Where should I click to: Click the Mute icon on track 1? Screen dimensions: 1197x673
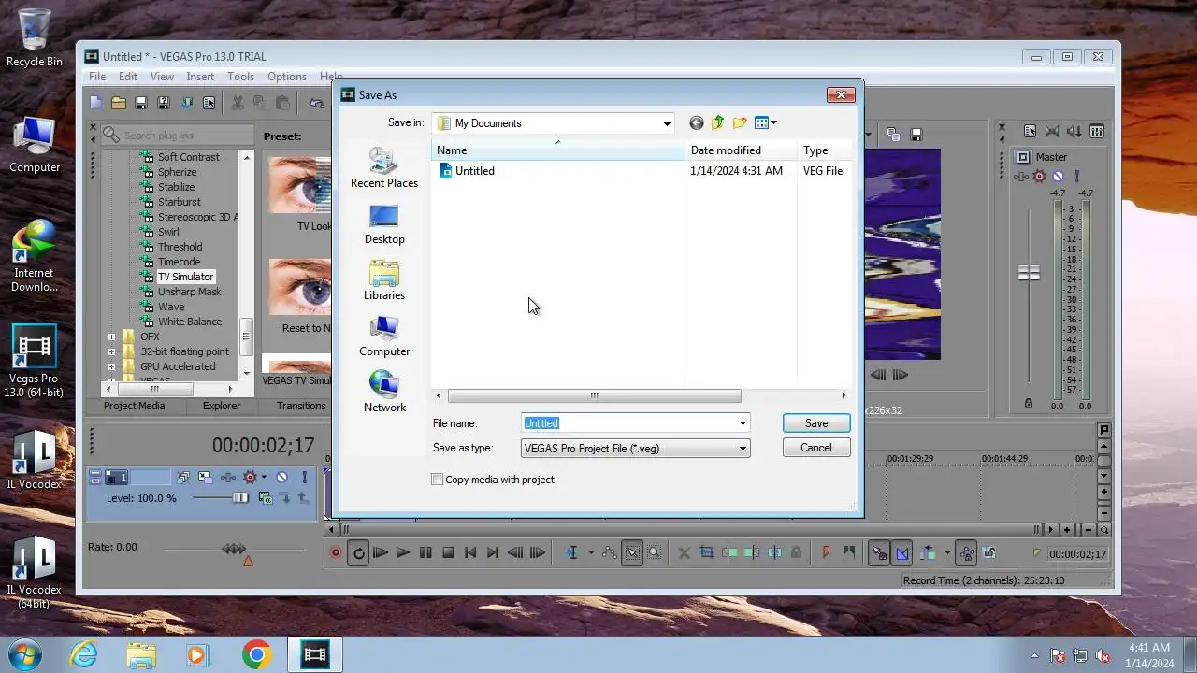(x=281, y=477)
